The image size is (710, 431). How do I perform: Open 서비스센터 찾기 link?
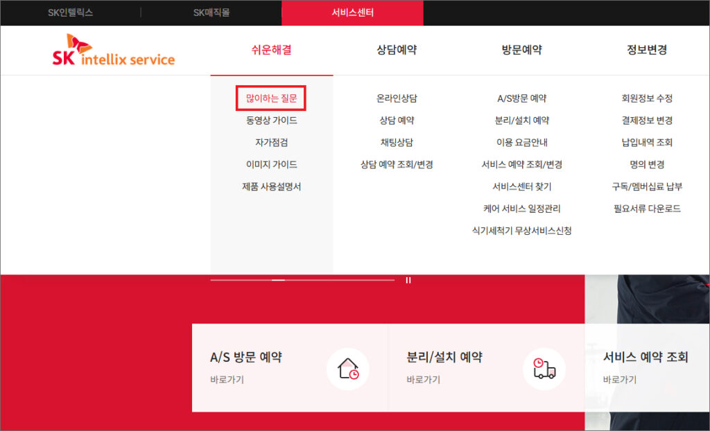point(521,186)
